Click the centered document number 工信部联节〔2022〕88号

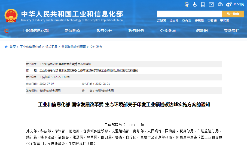pyautogui.click(x=124, y=125)
